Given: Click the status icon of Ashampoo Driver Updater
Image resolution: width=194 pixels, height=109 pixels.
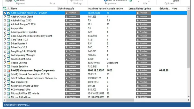Looking at the screenshot, I should (9, 32).
